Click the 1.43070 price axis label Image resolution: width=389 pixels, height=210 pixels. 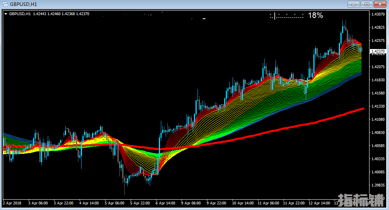(377, 14)
